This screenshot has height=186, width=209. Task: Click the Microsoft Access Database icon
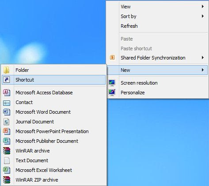tap(7, 93)
